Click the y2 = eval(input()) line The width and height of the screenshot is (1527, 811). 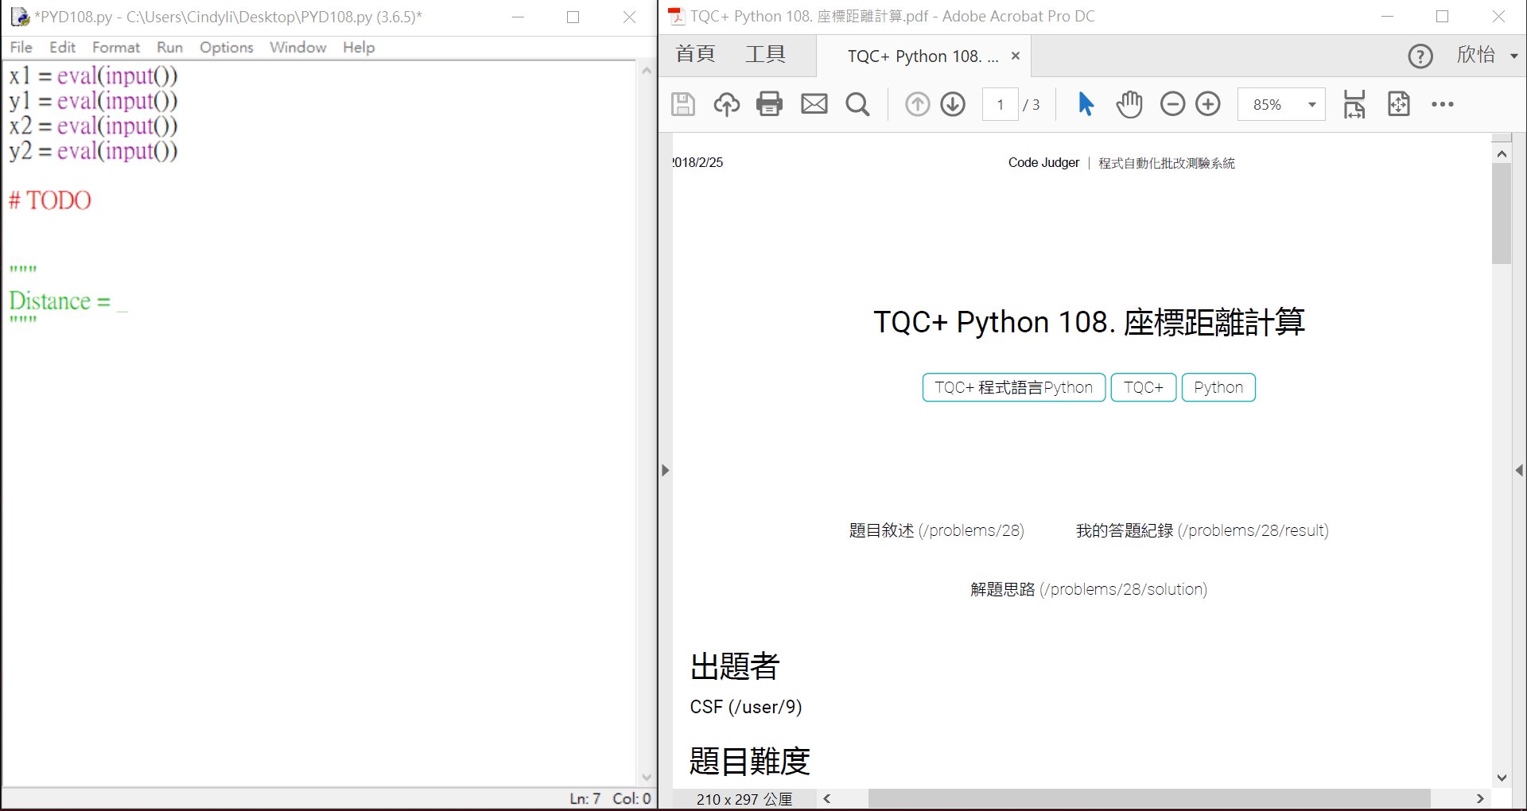(93, 150)
